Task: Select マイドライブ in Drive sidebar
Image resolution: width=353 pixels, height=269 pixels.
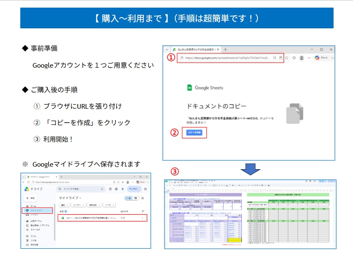Action: click(x=37, y=211)
